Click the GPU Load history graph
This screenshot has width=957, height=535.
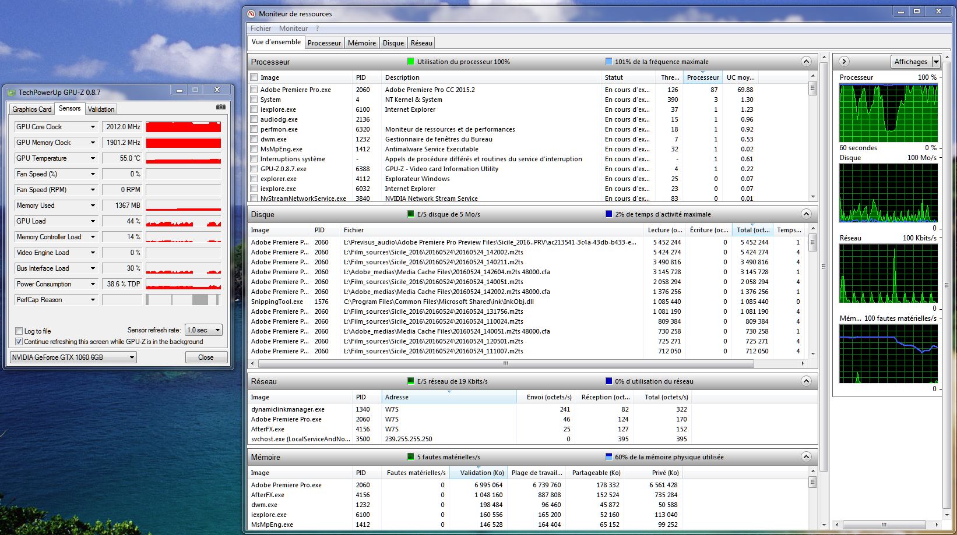[183, 221]
